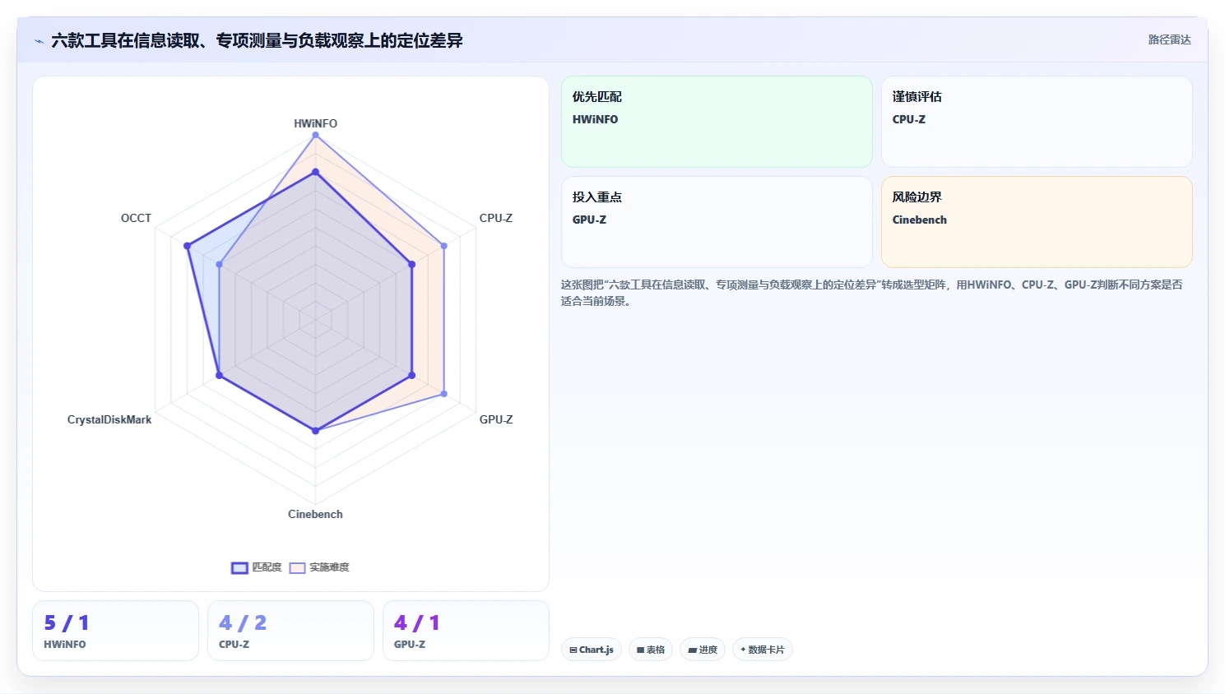Click the 4 / 1 GPU-Z stat card
The width and height of the screenshot is (1225, 694).
466,631
